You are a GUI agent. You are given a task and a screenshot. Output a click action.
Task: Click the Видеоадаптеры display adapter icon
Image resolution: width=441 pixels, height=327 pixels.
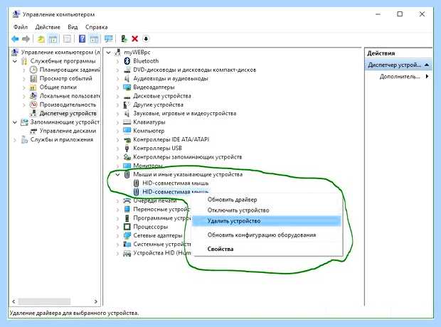coord(127,87)
